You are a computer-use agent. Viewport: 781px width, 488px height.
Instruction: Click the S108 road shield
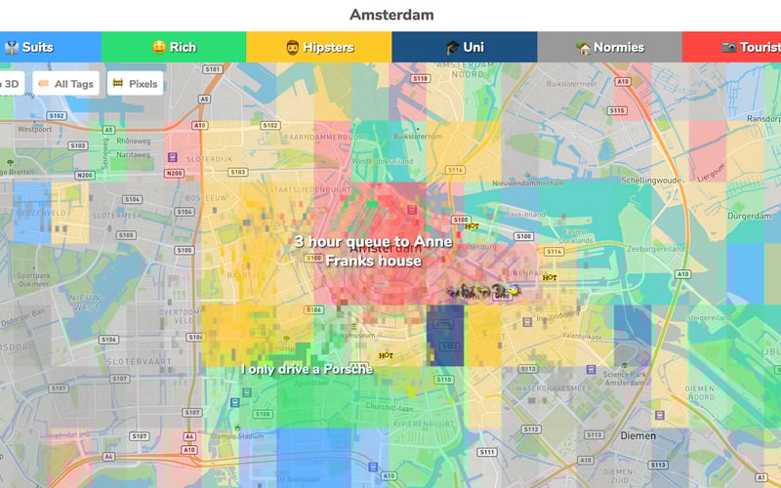(263, 414)
